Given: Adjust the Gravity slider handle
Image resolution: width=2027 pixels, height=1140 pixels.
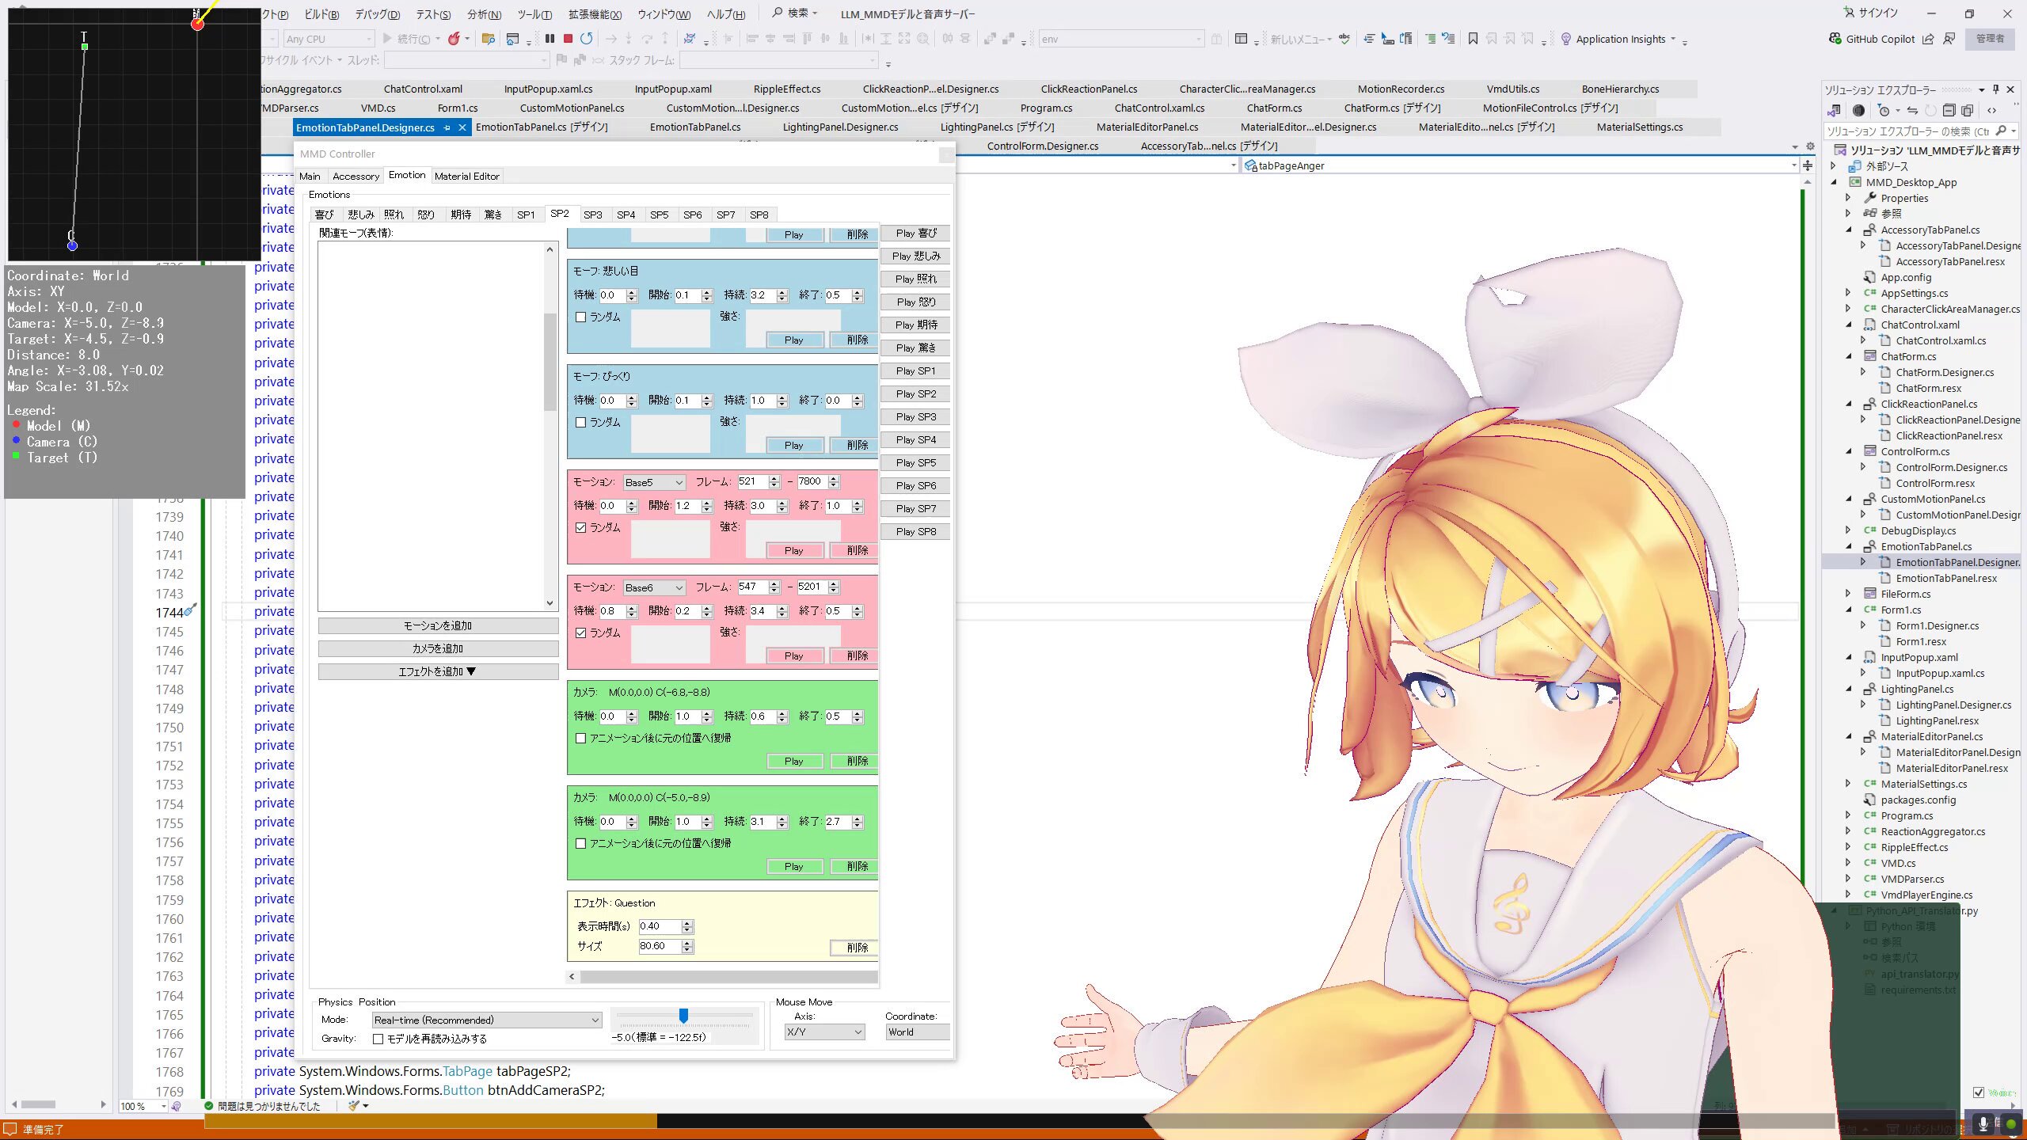Looking at the screenshot, I should [x=683, y=1016].
